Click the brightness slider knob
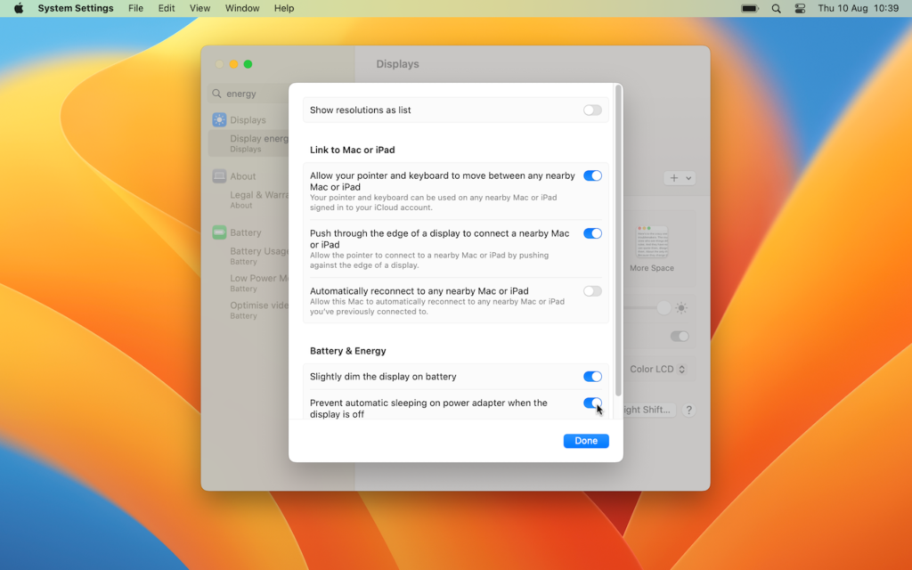The image size is (912, 570). 664,307
